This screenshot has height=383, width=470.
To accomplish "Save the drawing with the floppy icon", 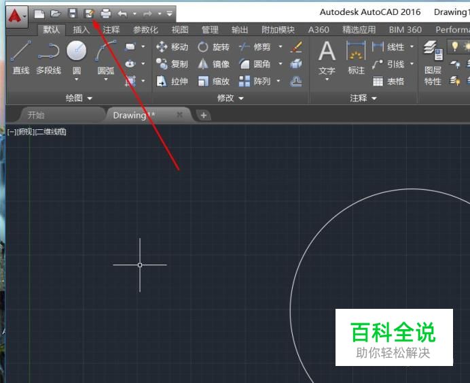I will [x=73, y=14].
